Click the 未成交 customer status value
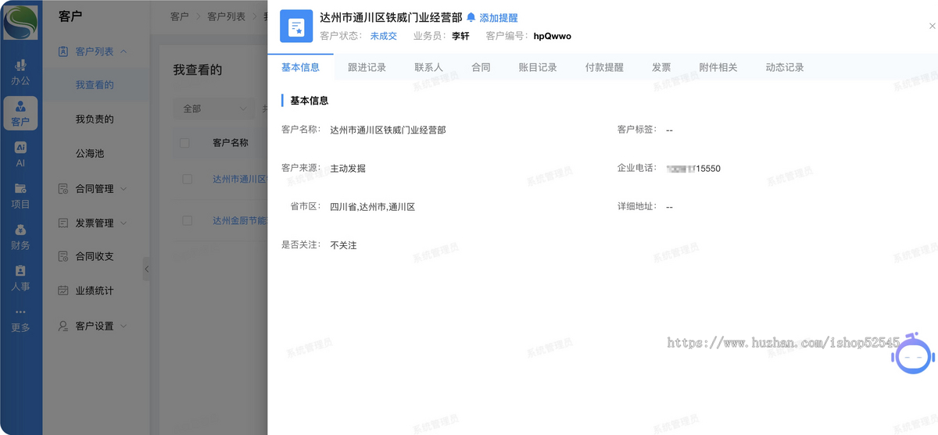This screenshot has height=435, width=938. click(x=383, y=36)
